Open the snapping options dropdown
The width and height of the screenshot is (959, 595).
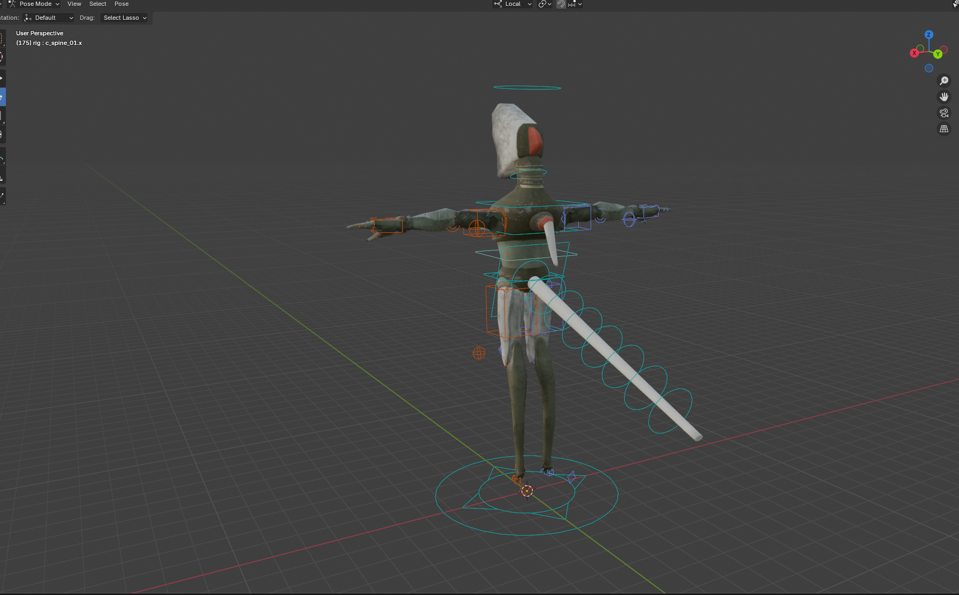click(575, 4)
